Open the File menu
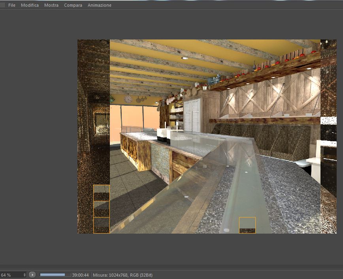This screenshot has width=343, height=279. tap(12, 5)
